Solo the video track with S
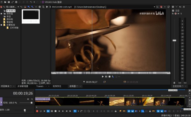The width and height of the screenshot is (191, 117). (32, 99)
